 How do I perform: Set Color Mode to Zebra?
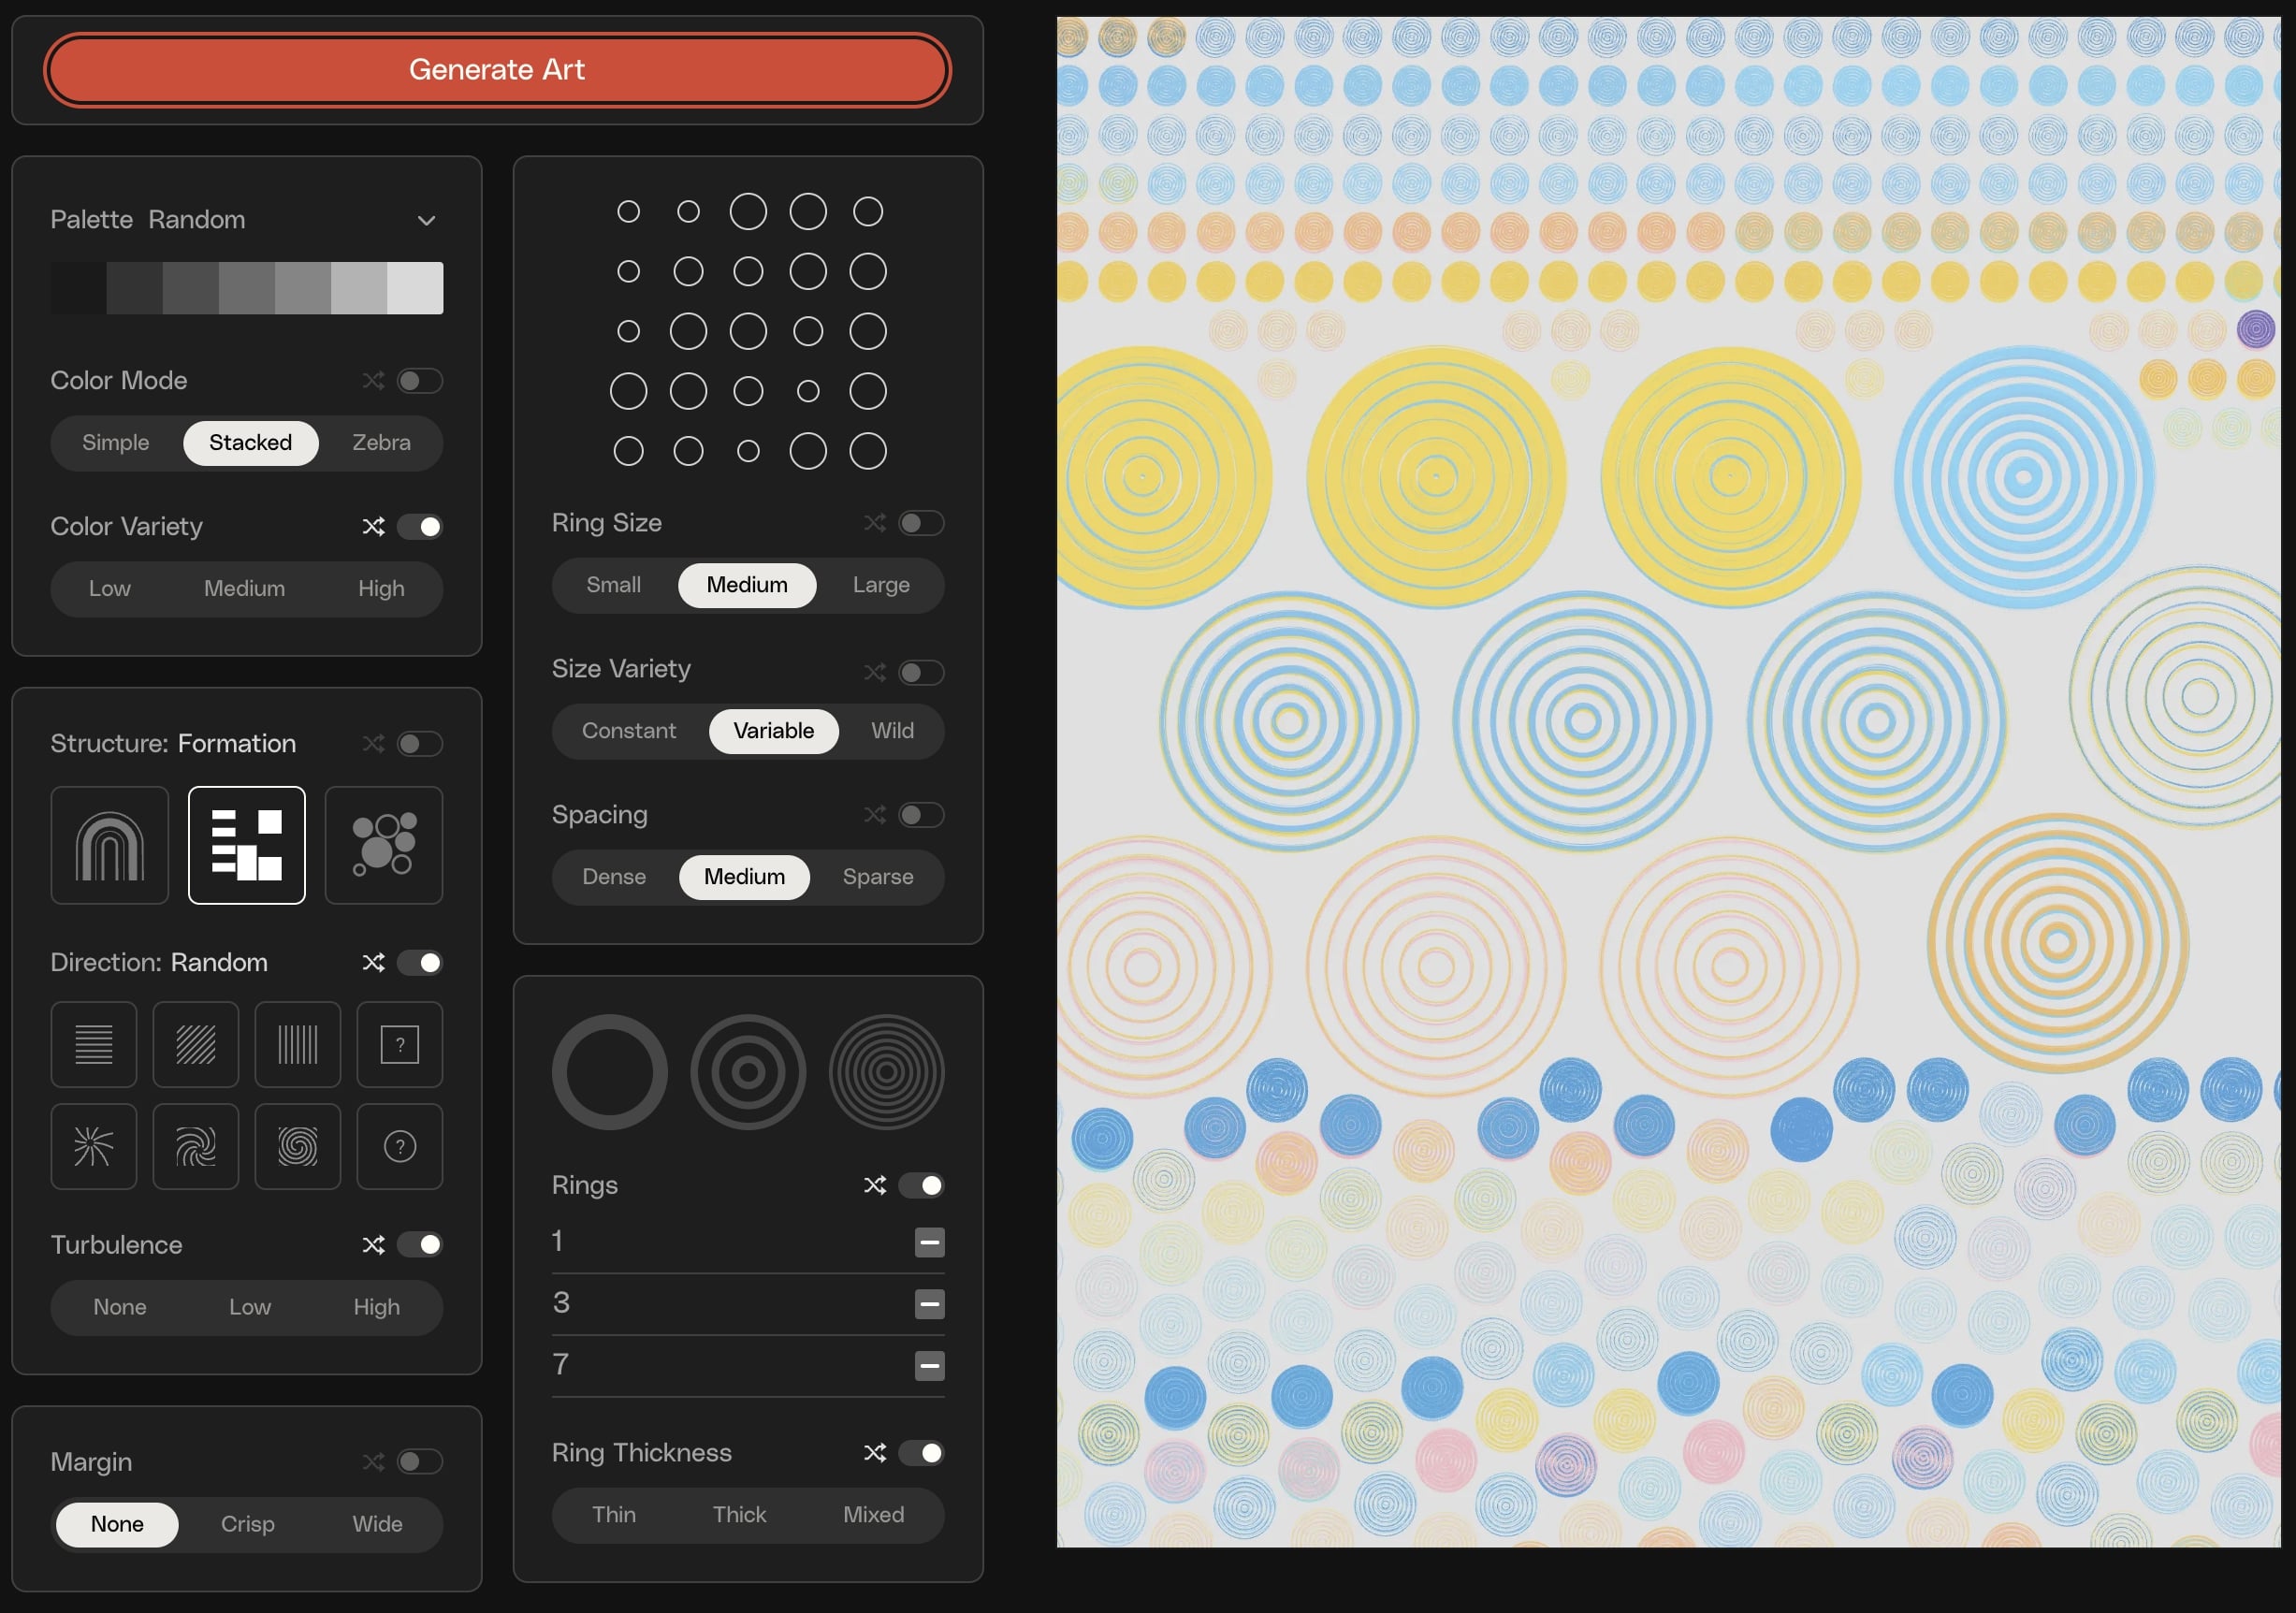click(381, 442)
